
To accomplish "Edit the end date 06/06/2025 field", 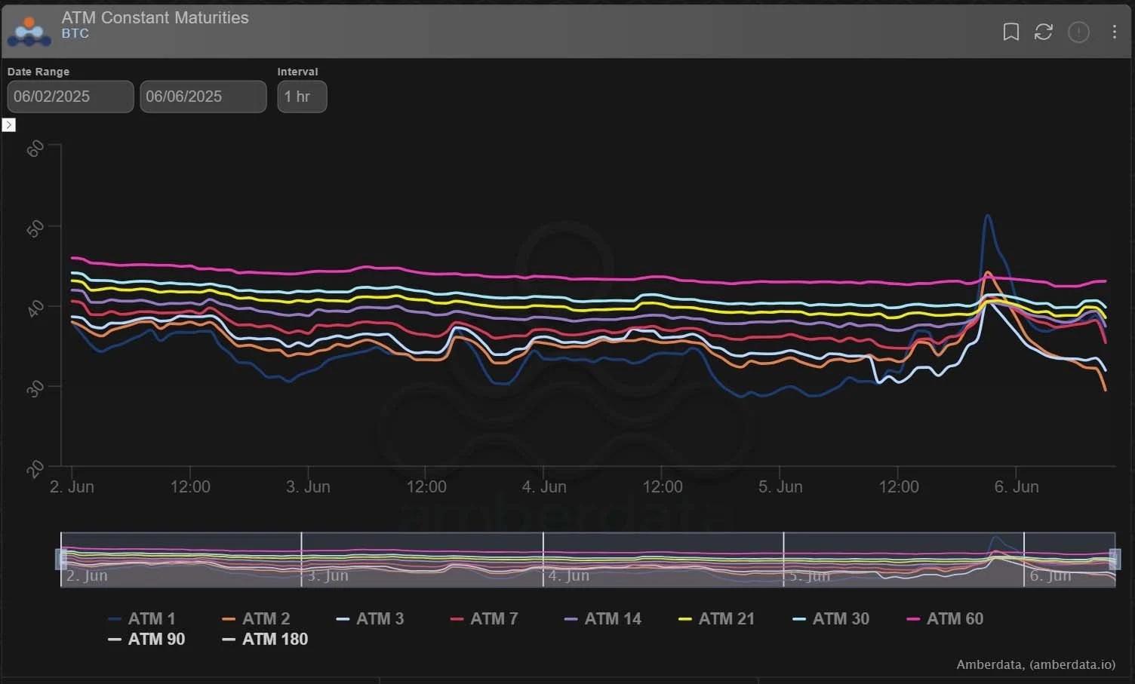I will [x=203, y=97].
